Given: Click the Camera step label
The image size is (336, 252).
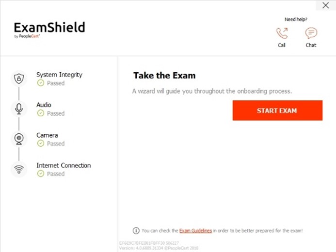Looking at the screenshot, I should [47, 135].
